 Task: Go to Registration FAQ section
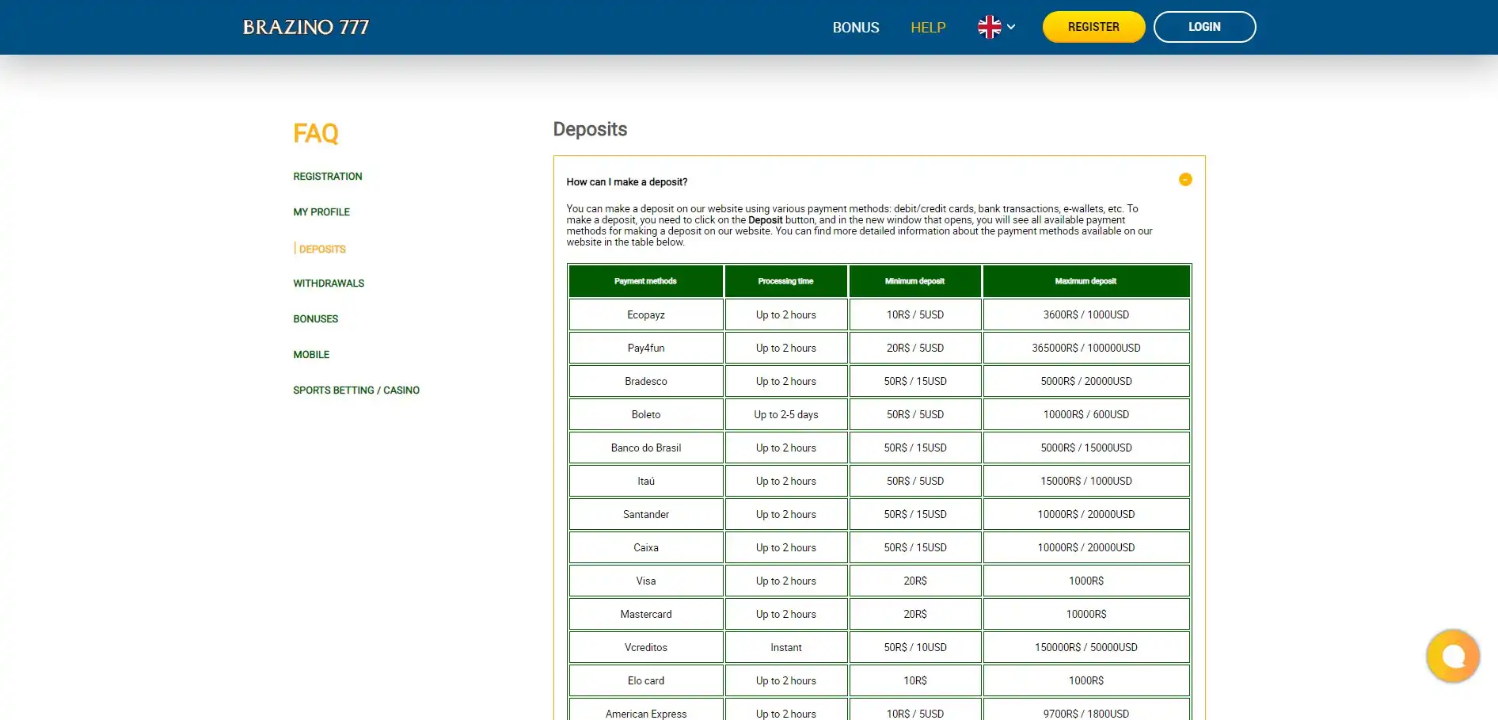[327, 177]
